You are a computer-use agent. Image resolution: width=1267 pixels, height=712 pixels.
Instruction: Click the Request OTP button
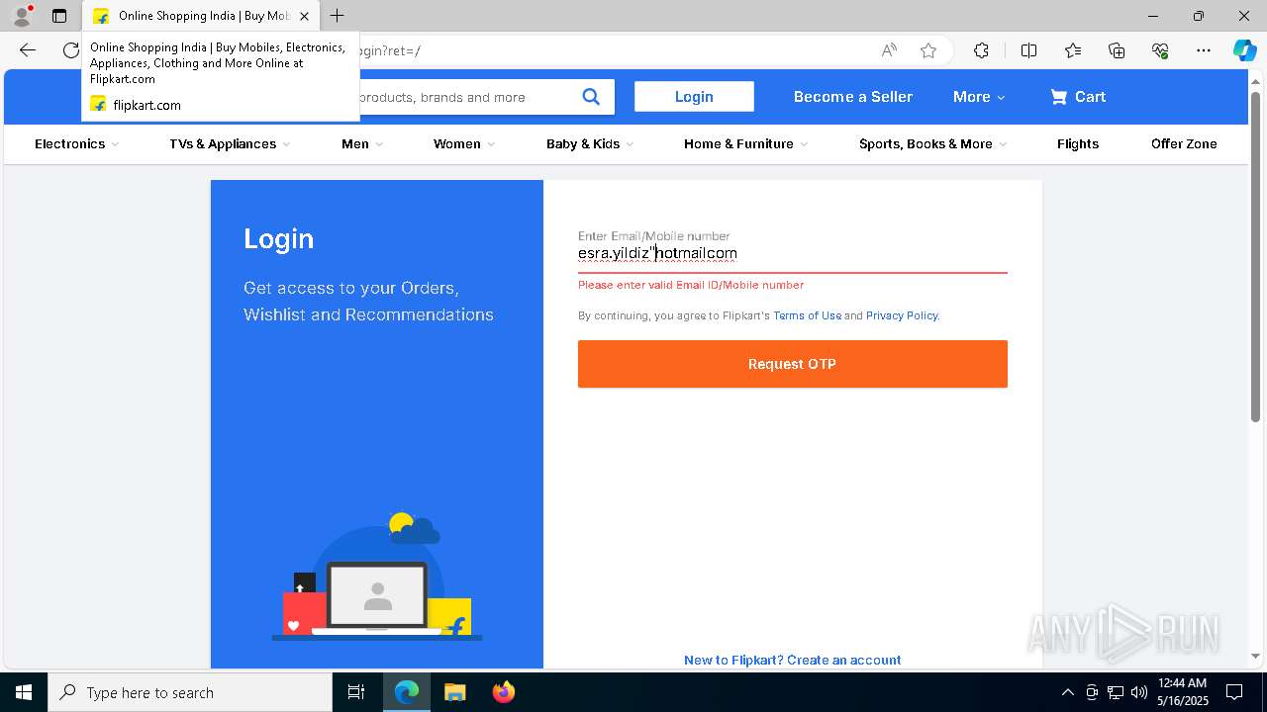793,364
